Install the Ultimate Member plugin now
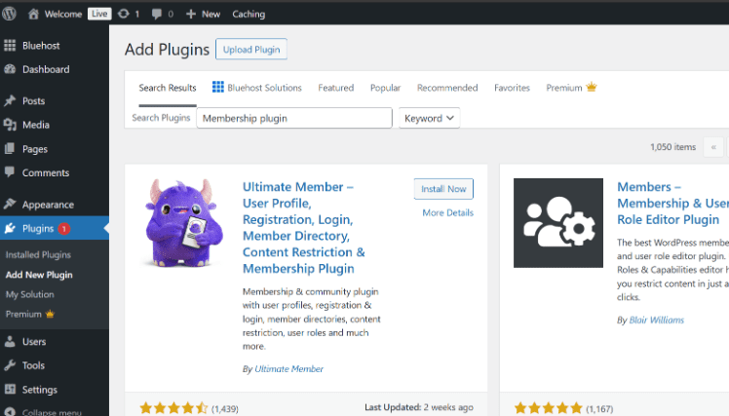 pos(443,189)
